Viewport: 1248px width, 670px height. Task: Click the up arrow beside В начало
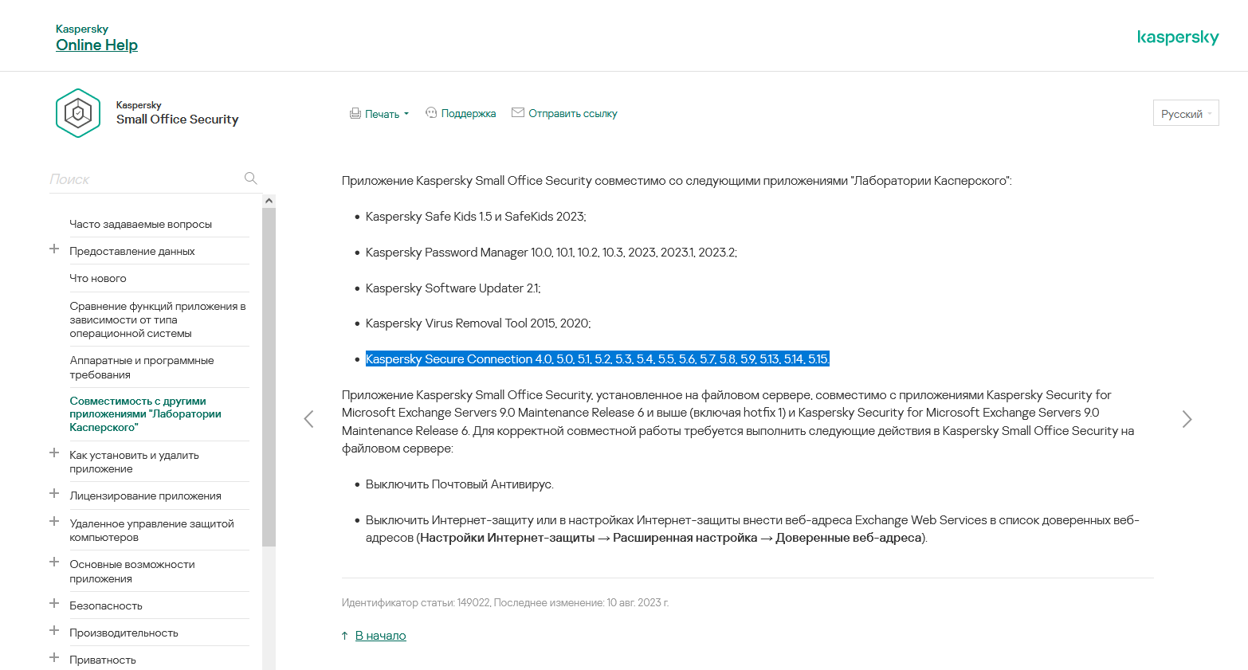[x=344, y=636]
